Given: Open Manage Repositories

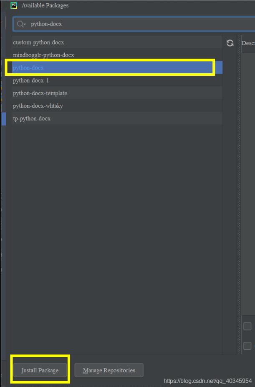Looking at the screenshot, I should [x=109, y=370].
